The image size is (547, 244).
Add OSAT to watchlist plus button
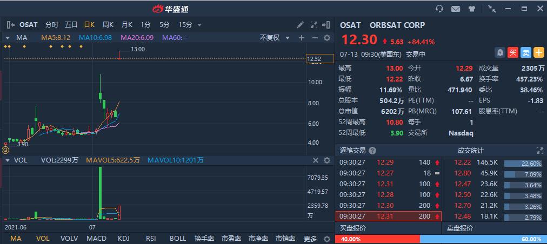(539, 53)
